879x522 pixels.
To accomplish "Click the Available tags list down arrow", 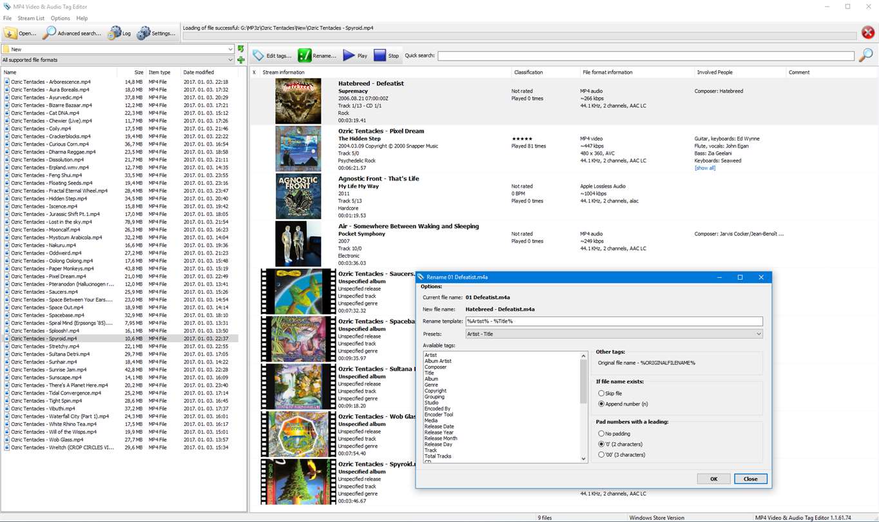I will 584,459.
